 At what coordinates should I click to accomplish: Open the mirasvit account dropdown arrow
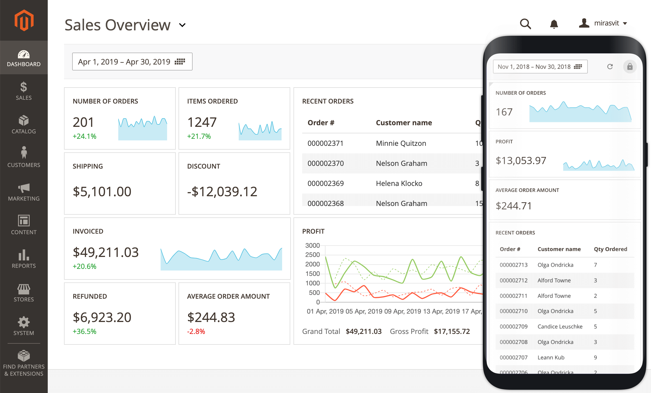625,23
